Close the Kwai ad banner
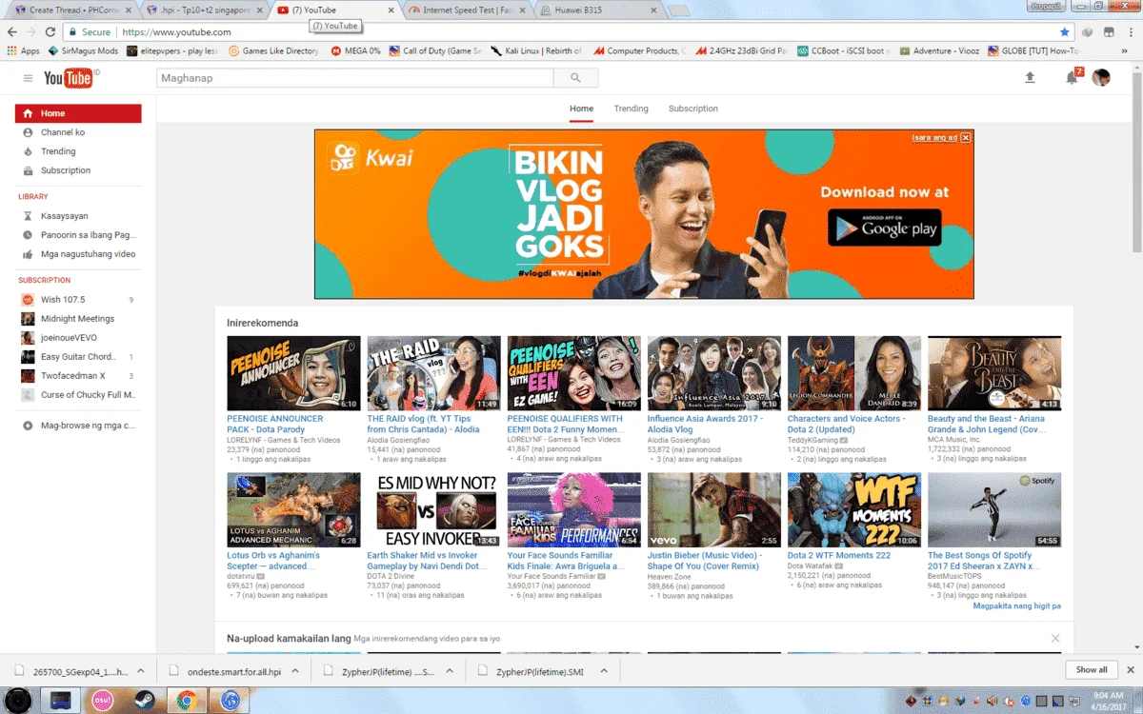The image size is (1143, 714). 966,138
